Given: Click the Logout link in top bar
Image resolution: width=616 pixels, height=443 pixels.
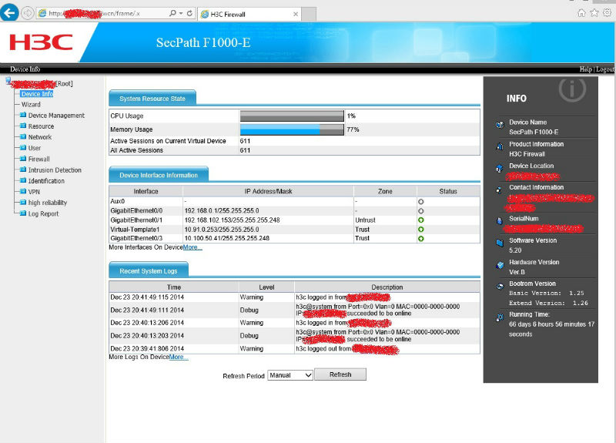Looking at the screenshot, I should [x=605, y=69].
